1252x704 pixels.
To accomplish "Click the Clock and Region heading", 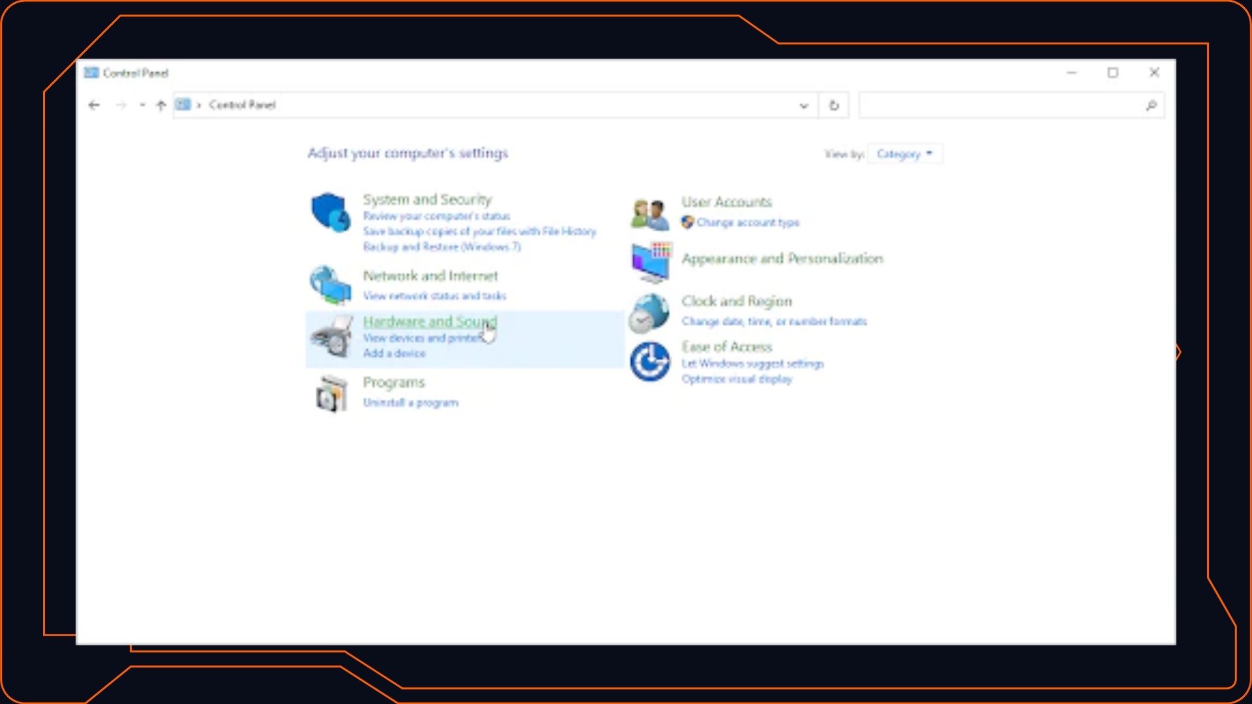I will [737, 301].
